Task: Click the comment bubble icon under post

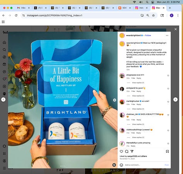Action: [x=127, y=151]
